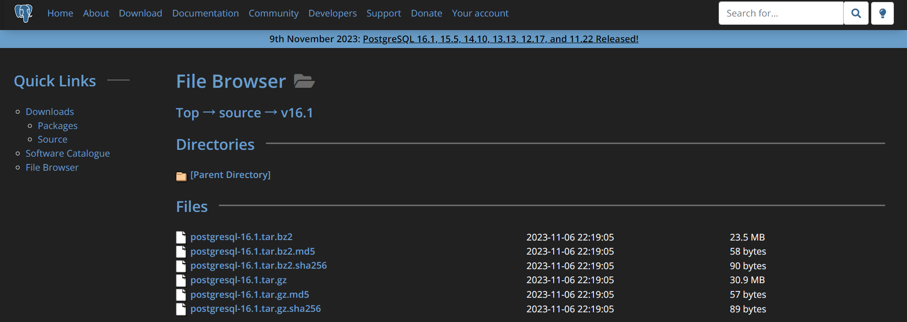The height and width of the screenshot is (322, 907).
Task: Go to the Community page
Action: point(274,13)
